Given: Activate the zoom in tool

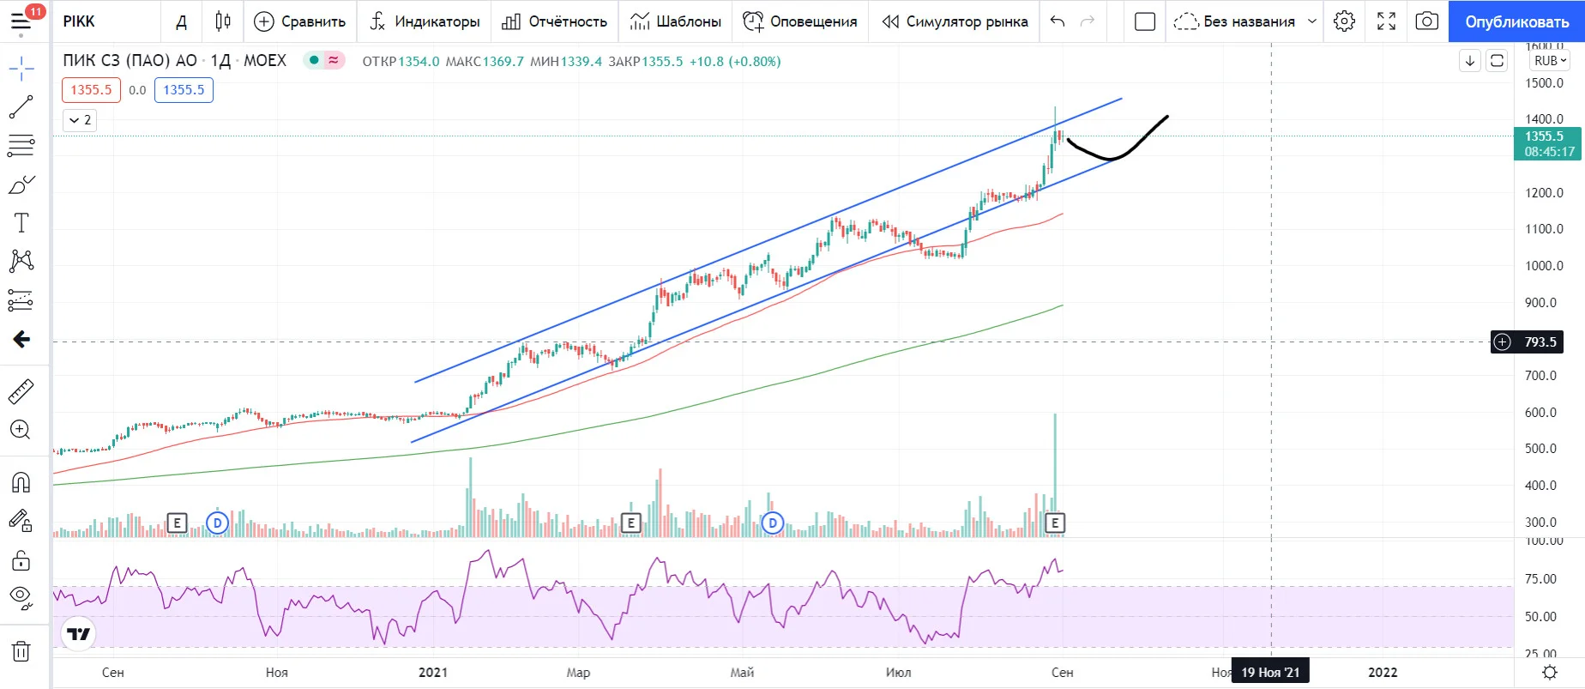Looking at the screenshot, I should tap(21, 430).
